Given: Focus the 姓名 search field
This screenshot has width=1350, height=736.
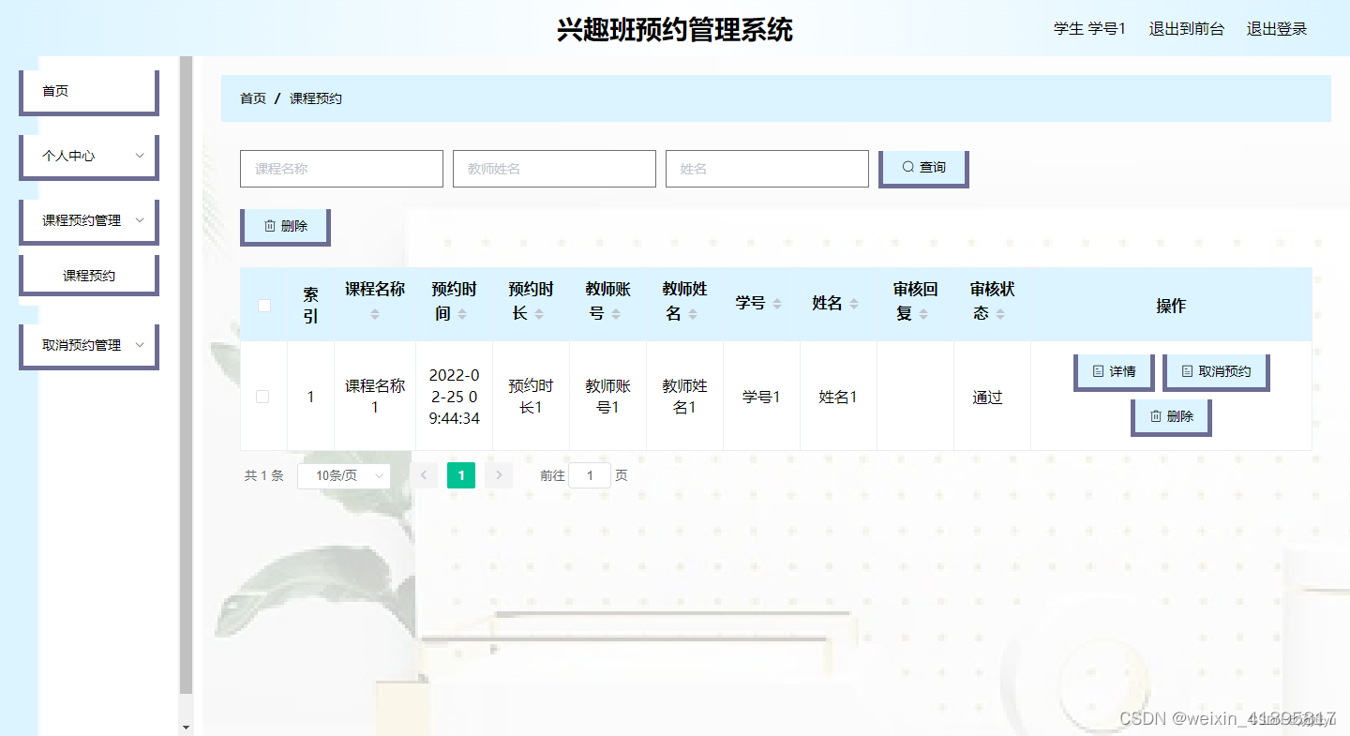Looking at the screenshot, I should tap(767, 169).
